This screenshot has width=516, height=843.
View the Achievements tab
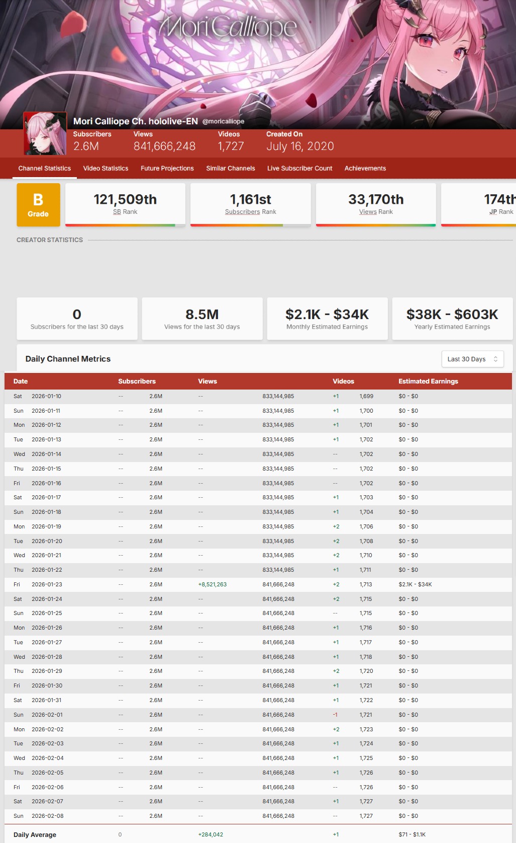pyautogui.click(x=365, y=168)
